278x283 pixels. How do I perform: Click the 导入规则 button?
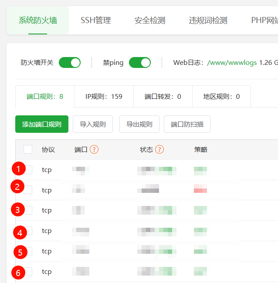[93, 124]
